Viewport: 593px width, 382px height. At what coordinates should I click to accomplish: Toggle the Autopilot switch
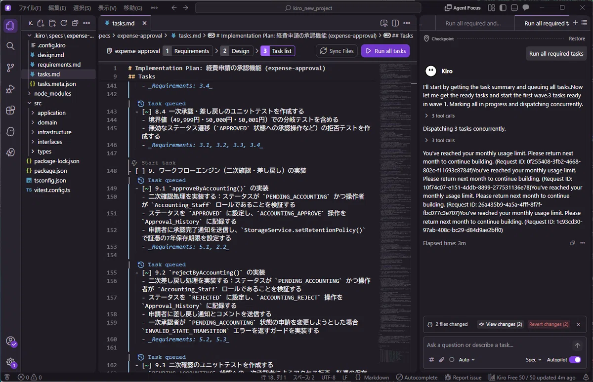(575, 360)
